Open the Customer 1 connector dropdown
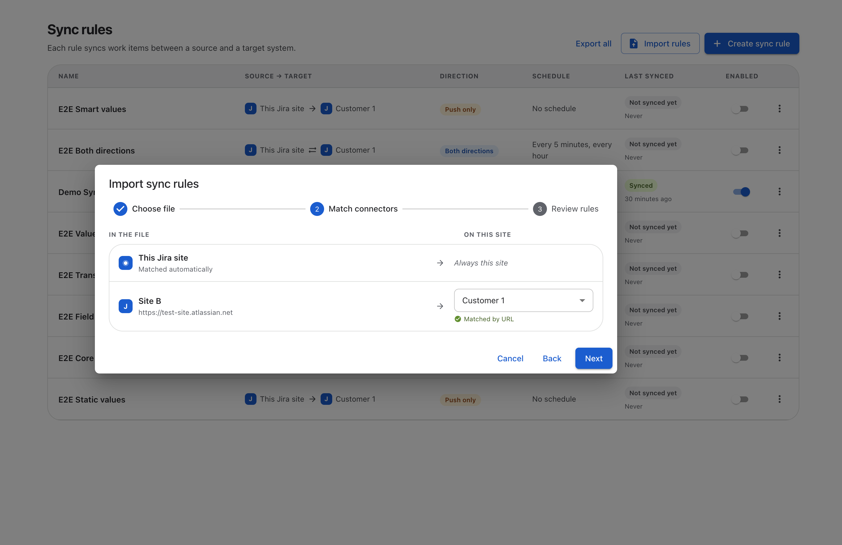This screenshot has width=842, height=545. (x=523, y=300)
